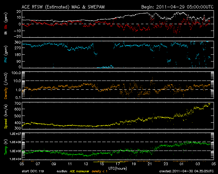Click the "700" tick on the Speed axis
Viewport: 218px width, 174px height.
click(18, 103)
